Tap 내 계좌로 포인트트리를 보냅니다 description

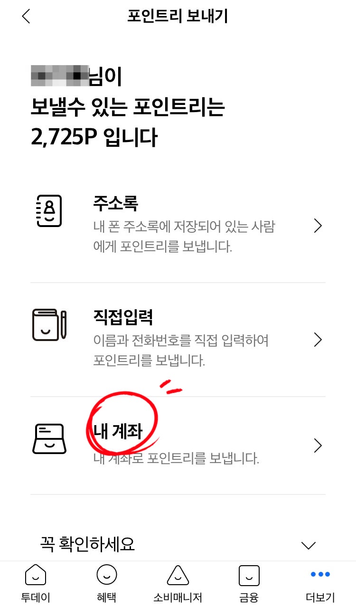pyautogui.click(x=176, y=458)
